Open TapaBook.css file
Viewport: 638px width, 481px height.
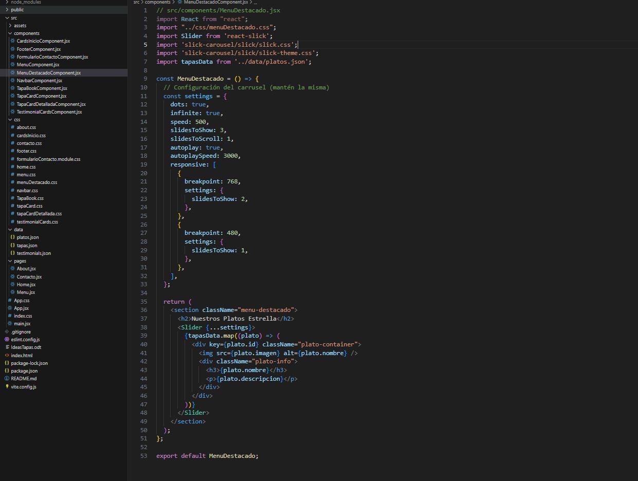(x=30, y=198)
